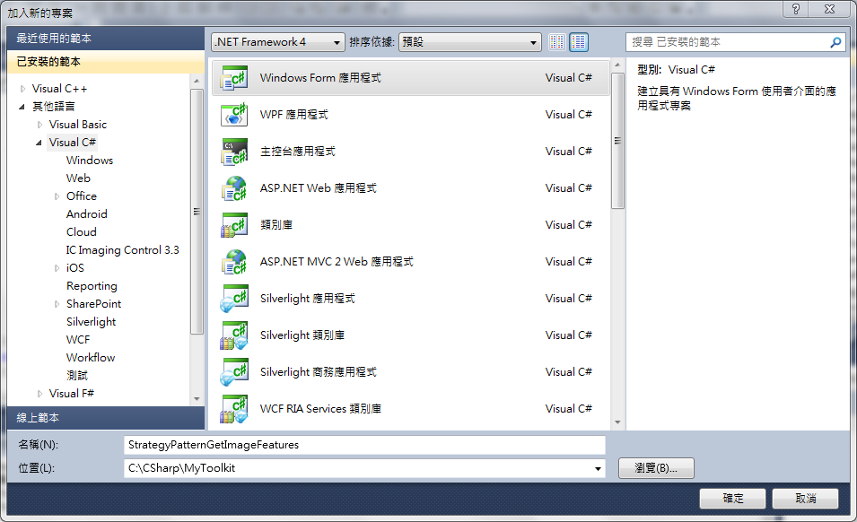Select the 測試 category
The width and height of the screenshot is (857, 522).
77,376
